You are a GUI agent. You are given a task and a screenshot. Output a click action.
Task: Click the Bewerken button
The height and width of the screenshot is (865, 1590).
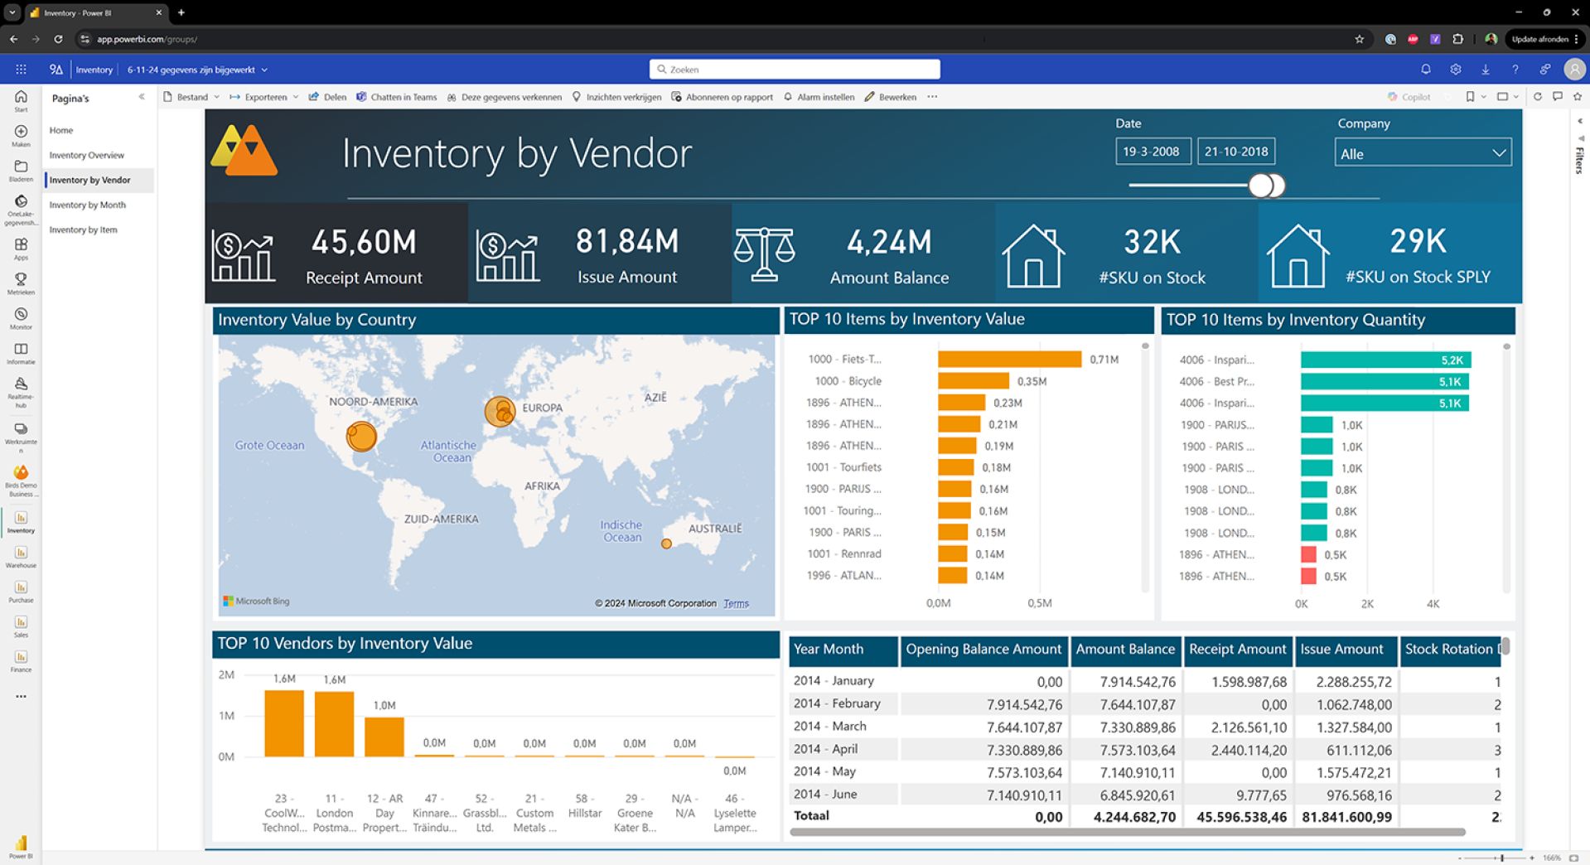coord(891,97)
